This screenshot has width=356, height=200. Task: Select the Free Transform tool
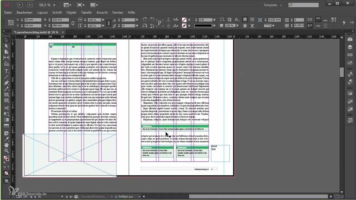tap(6, 114)
